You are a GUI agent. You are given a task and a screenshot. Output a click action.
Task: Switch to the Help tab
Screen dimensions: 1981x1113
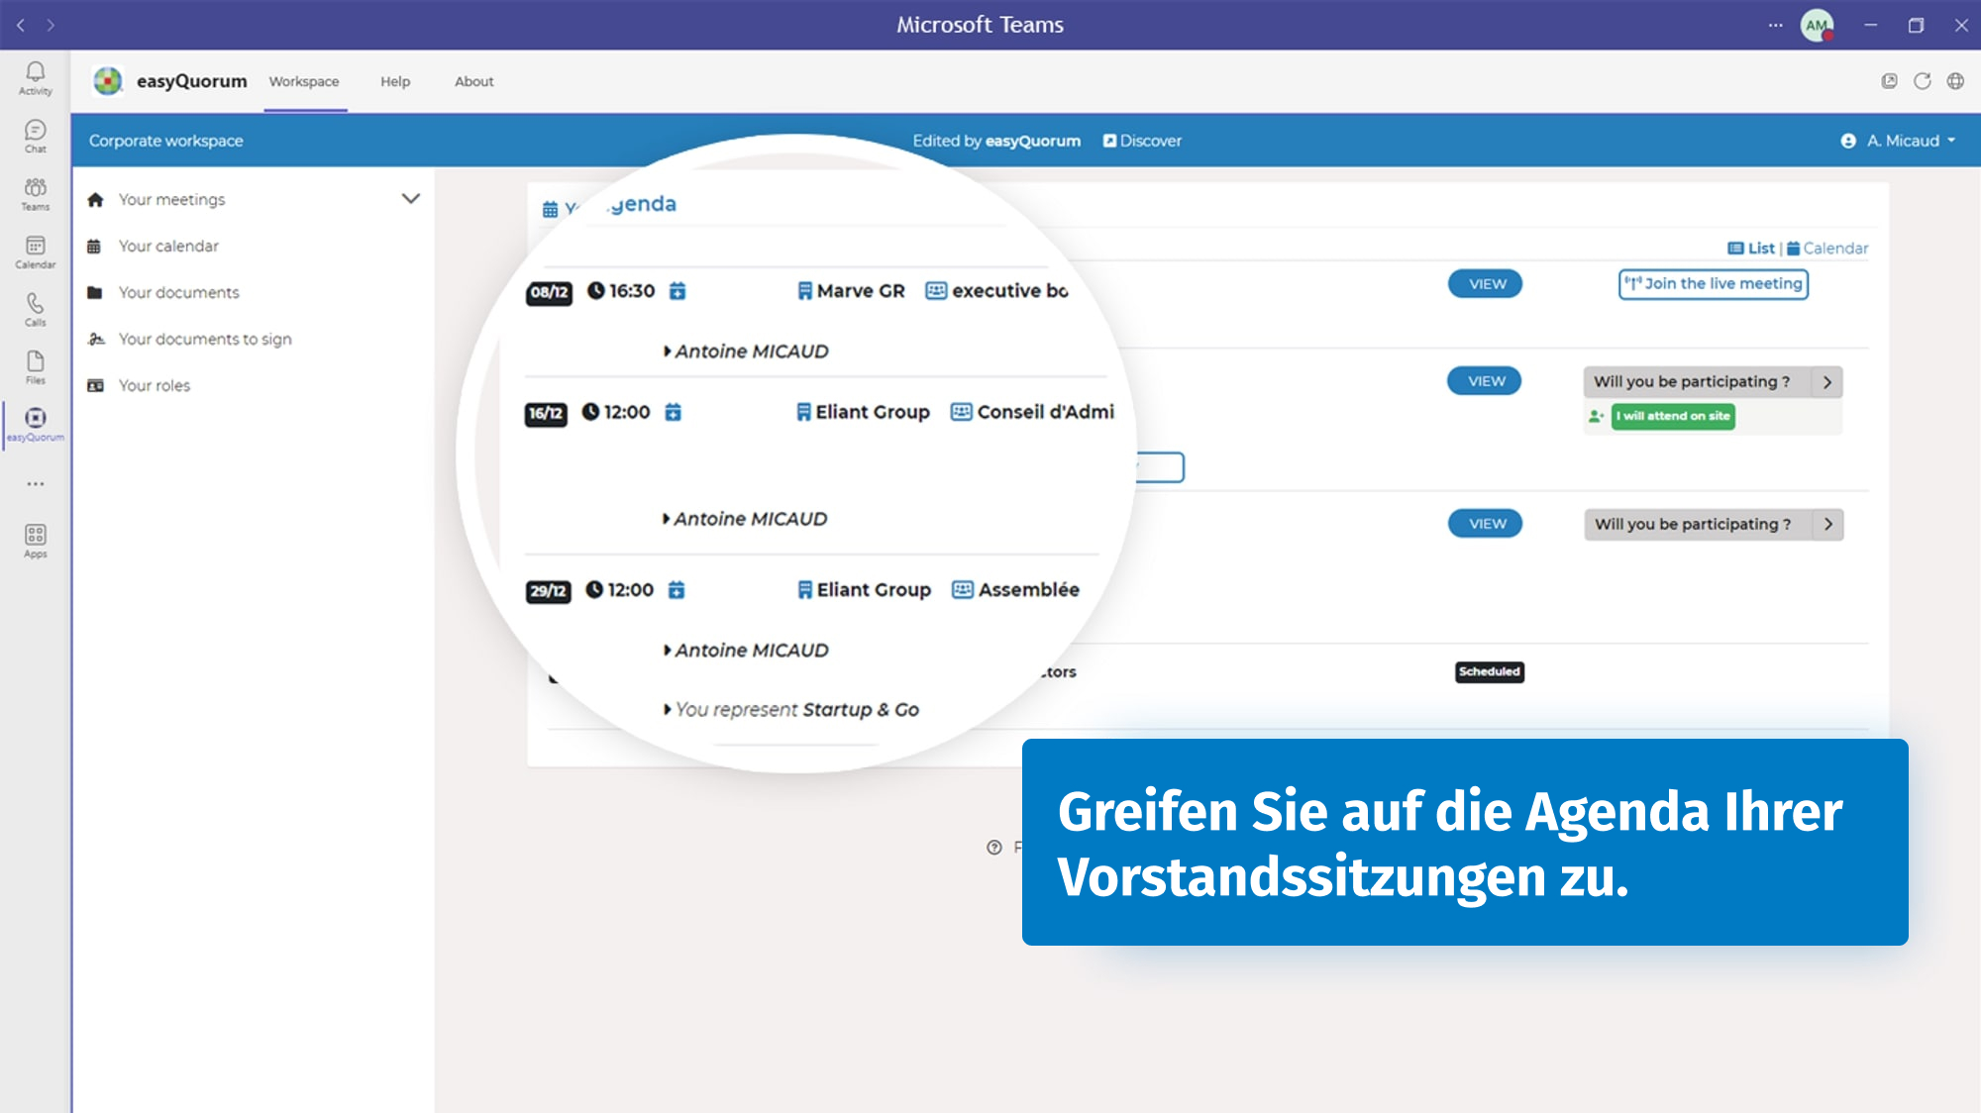click(395, 81)
